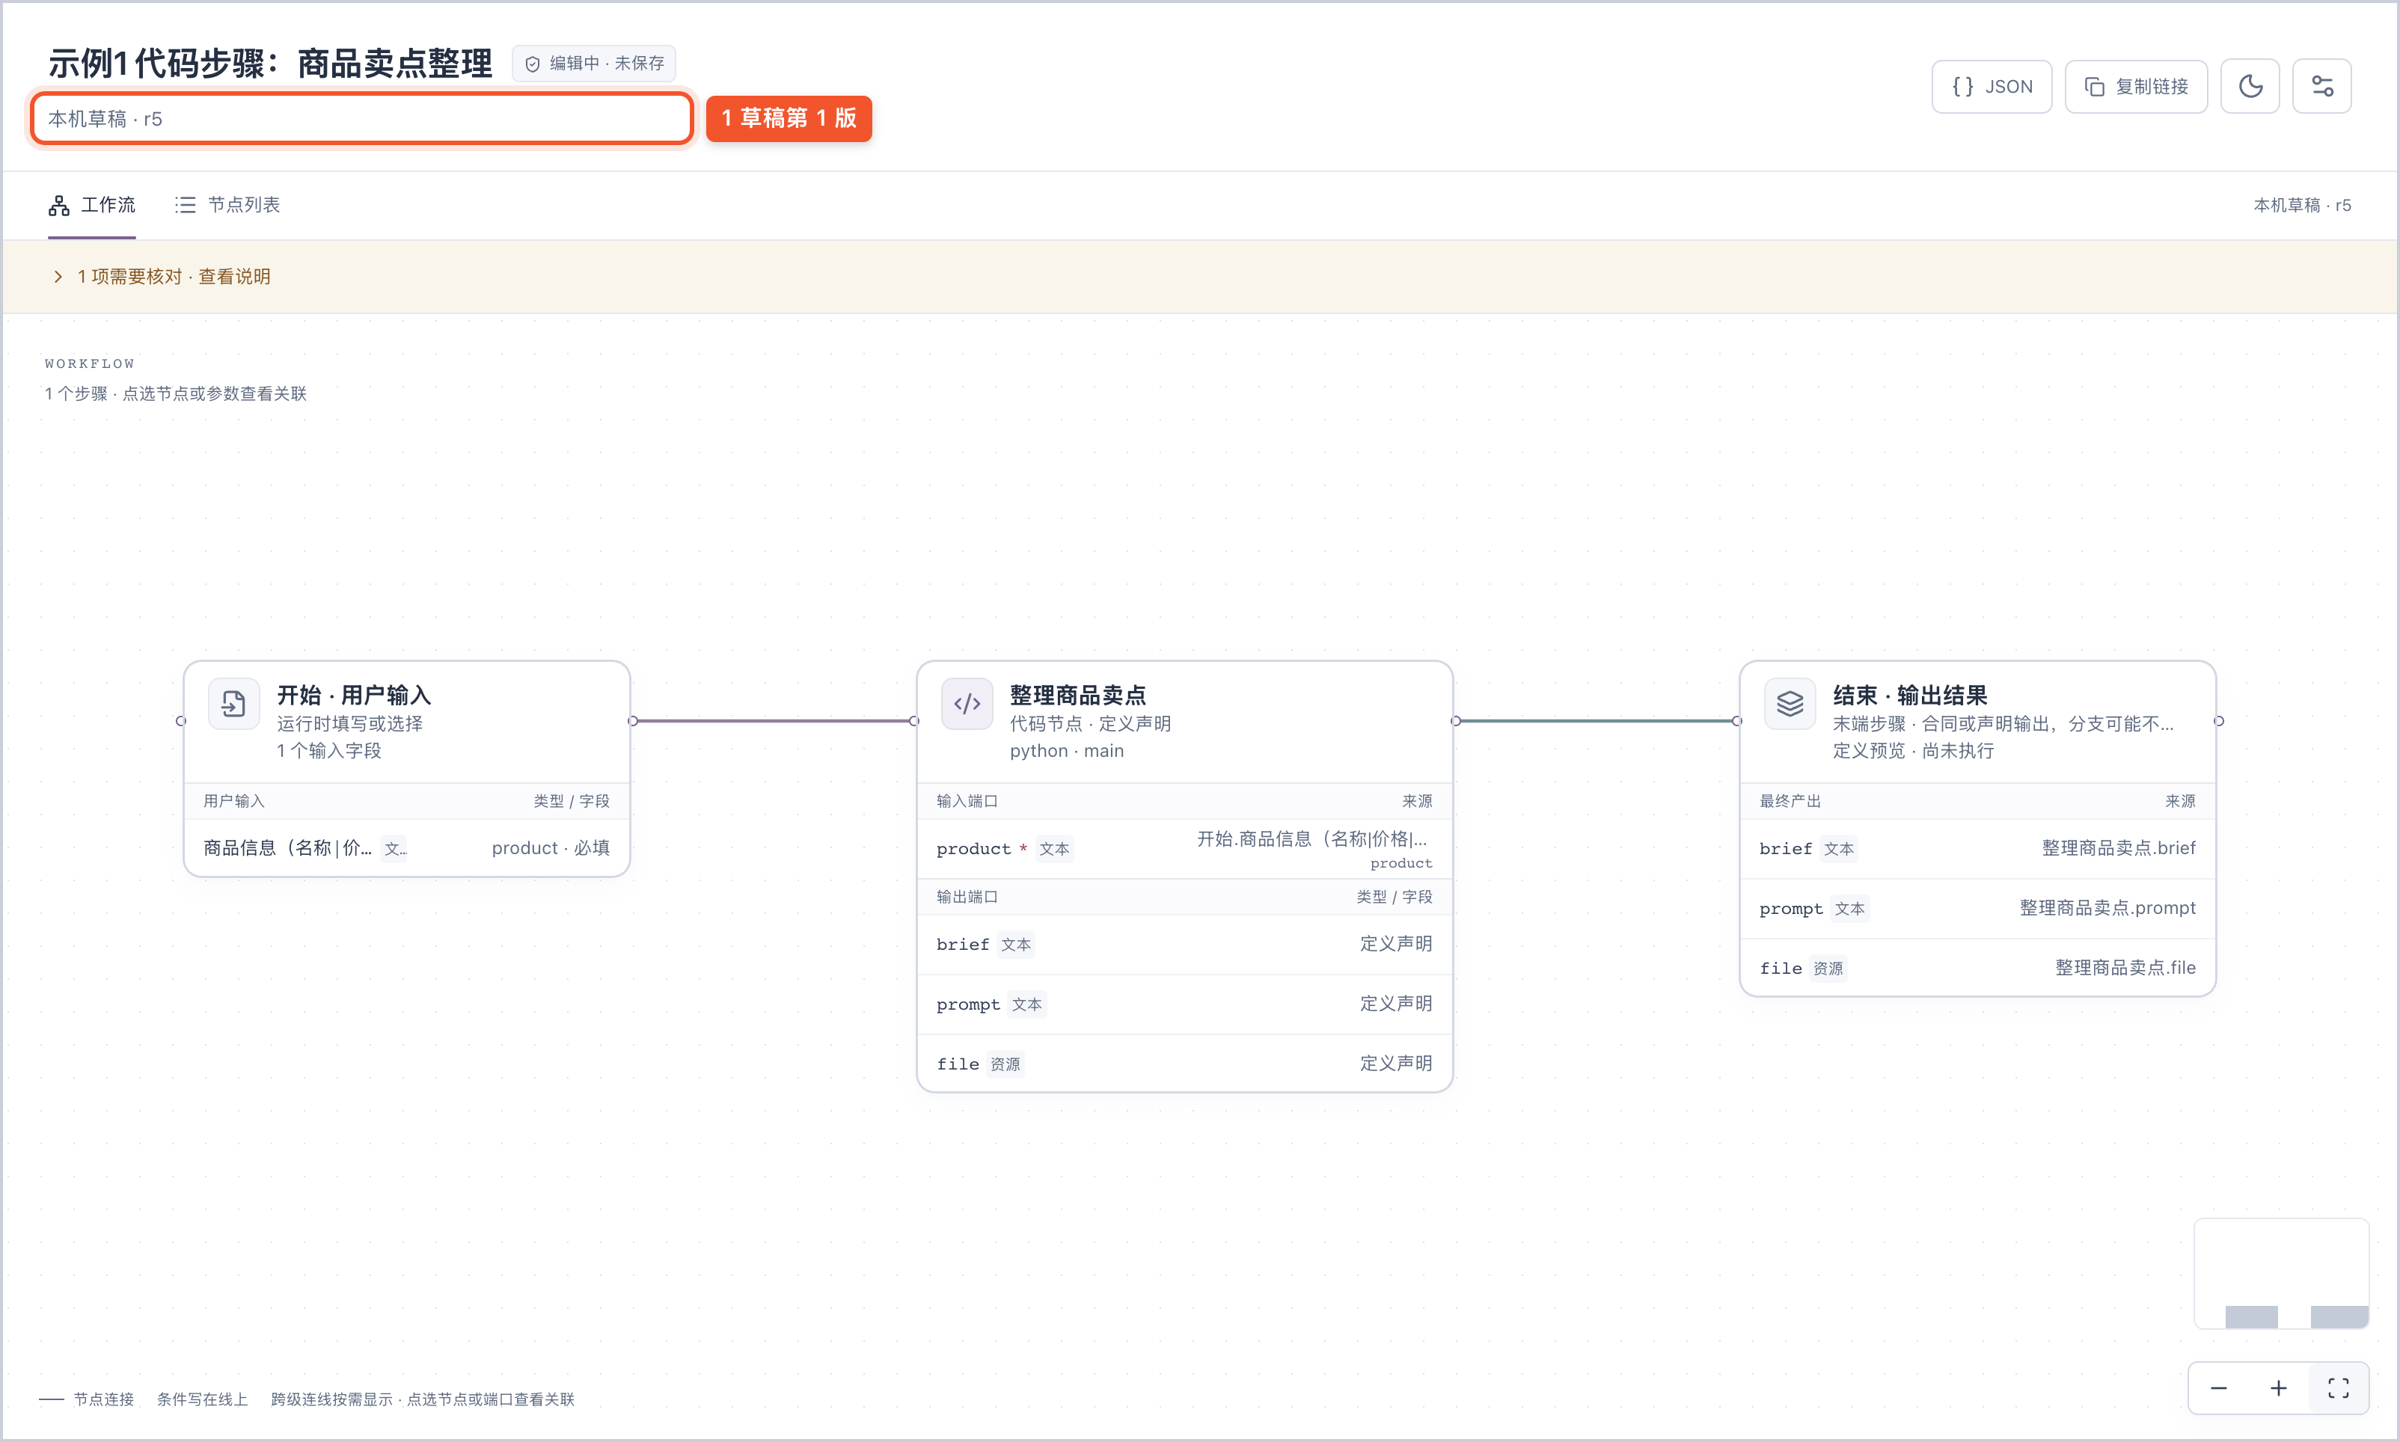Switch to the 工作流 tab
Image resolution: width=2400 pixels, height=1442 pixels.
click(92, 205)
